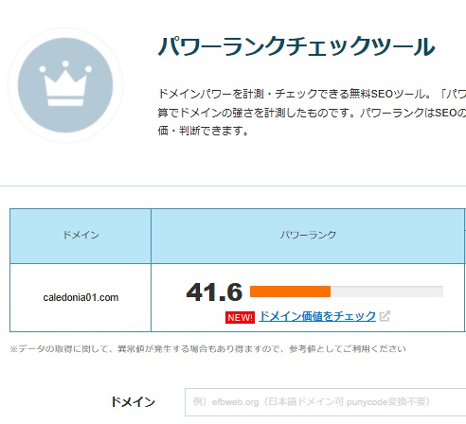This screenshot has width=466, height=424.
Task: Click the ドメイン label beside the input
Action: point(133,402)
